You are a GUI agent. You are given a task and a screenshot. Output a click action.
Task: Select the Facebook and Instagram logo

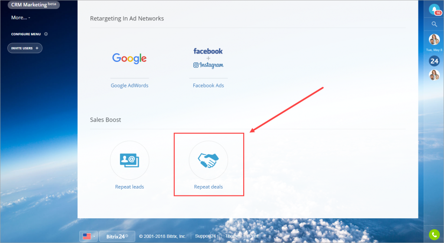[x=209, y=58]
